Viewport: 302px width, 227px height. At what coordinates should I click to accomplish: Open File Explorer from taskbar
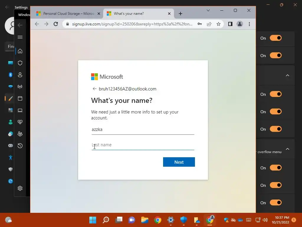145,220
